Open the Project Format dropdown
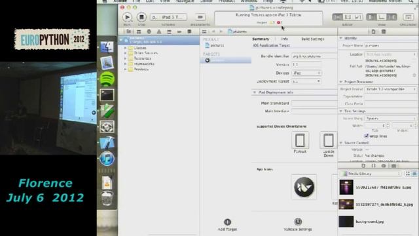The height and width of the screenshot is (236, 419). [x=390, y=89]
